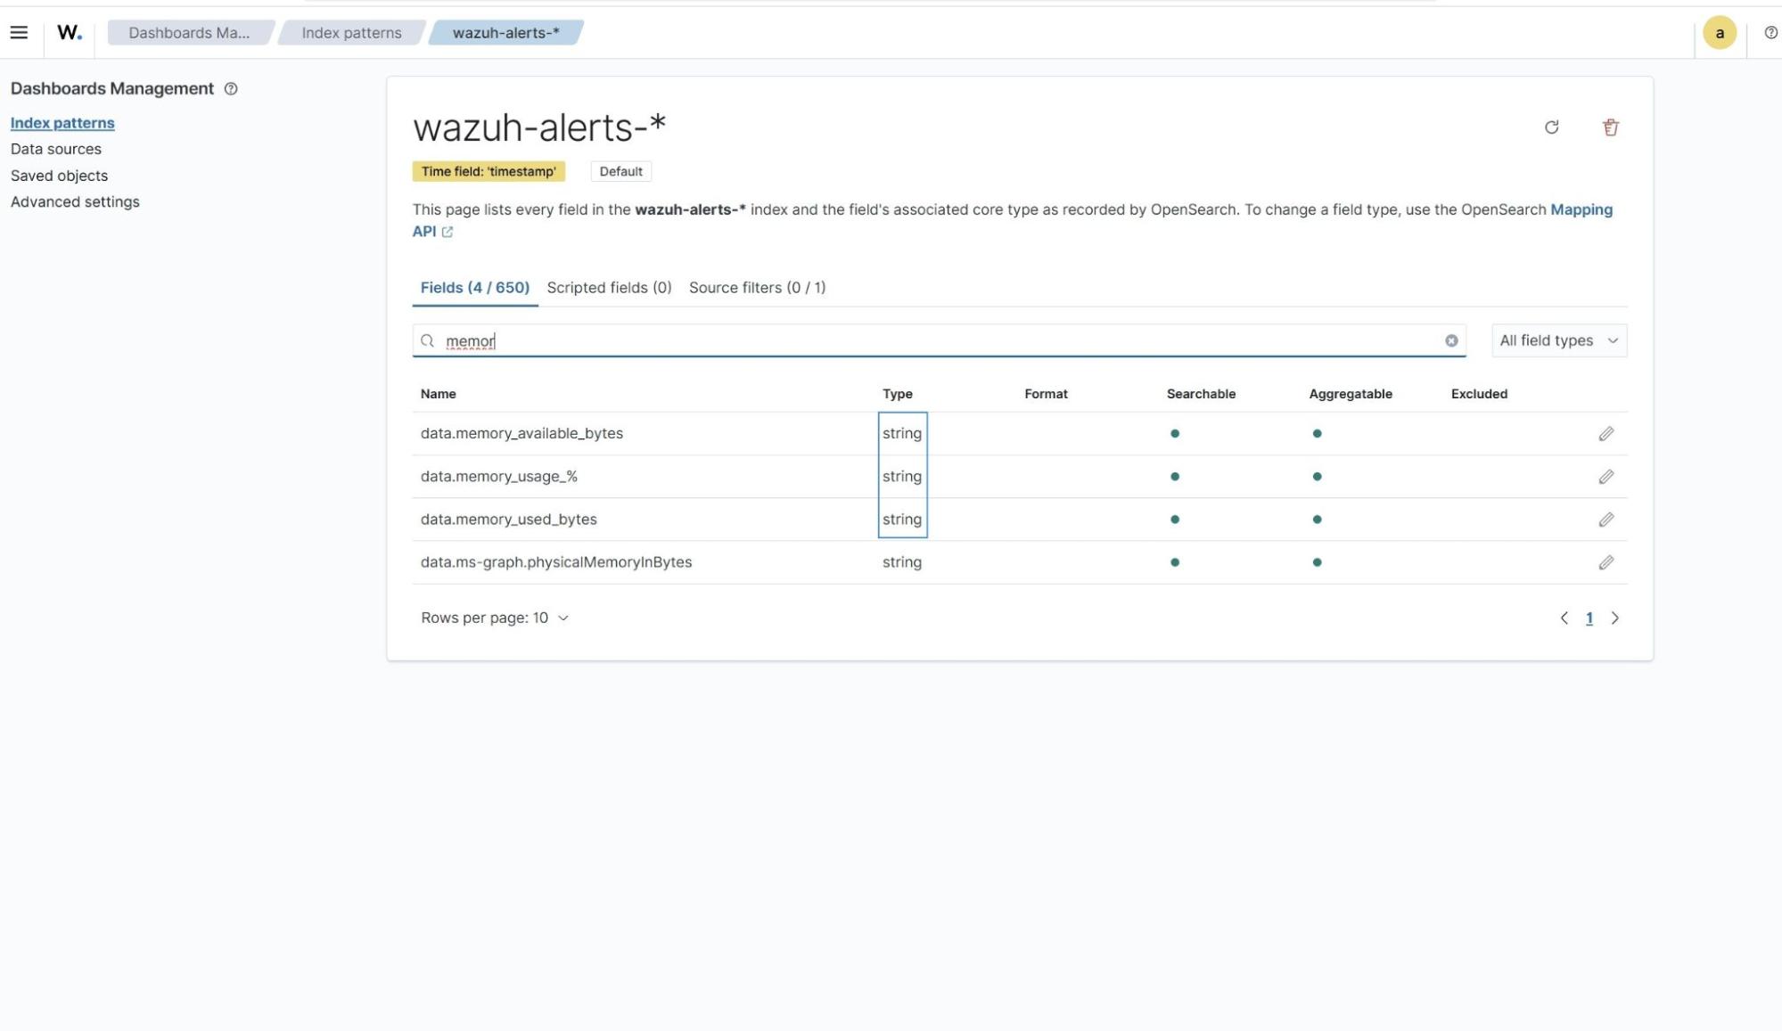Switch to the Fields tab

click(474, 287)
